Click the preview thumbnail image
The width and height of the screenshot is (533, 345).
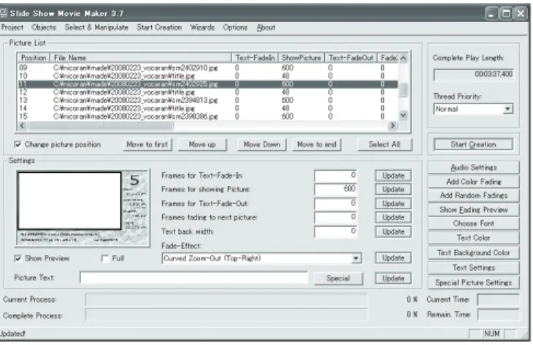click(83, 208)
